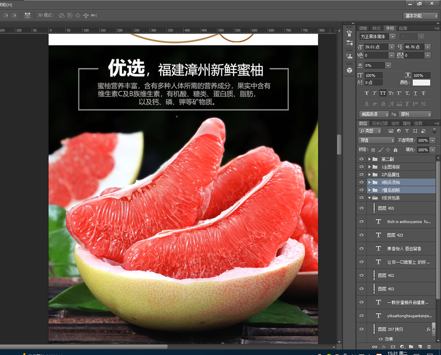Switch to the 历史记录 tab
This screenshot has width=441, height=355.
click(x=380, y=123)
